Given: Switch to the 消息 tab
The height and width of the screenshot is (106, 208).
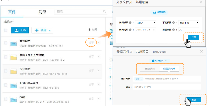Looking at the screenshot, I should coord(42,12).
